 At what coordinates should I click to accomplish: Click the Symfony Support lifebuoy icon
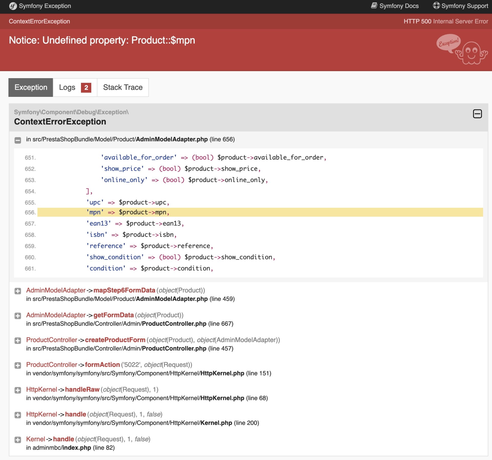pos(436,6)
